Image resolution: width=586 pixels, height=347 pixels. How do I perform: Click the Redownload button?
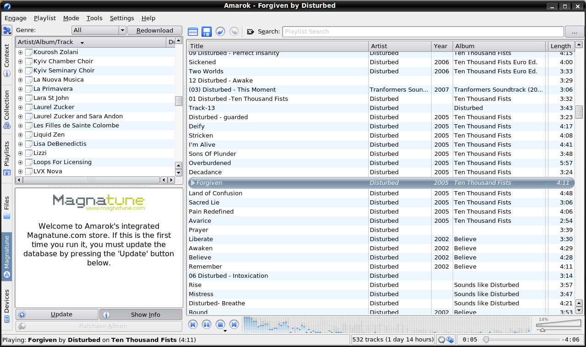click(155, 30)
